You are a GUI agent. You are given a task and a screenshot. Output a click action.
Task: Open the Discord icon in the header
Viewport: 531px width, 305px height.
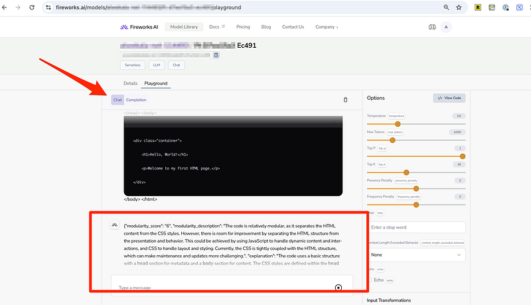432,27
